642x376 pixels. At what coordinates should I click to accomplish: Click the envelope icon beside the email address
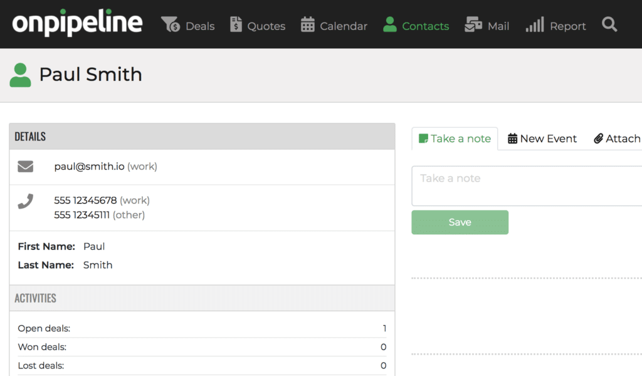pos(25,167)
